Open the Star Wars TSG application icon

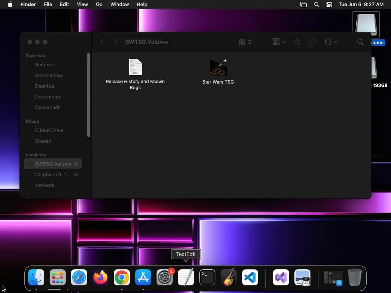(x=218, y=67)
